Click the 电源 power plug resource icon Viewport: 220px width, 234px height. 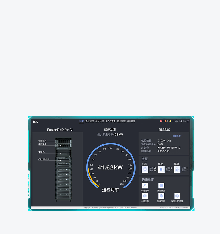click(x=145, y=169)
